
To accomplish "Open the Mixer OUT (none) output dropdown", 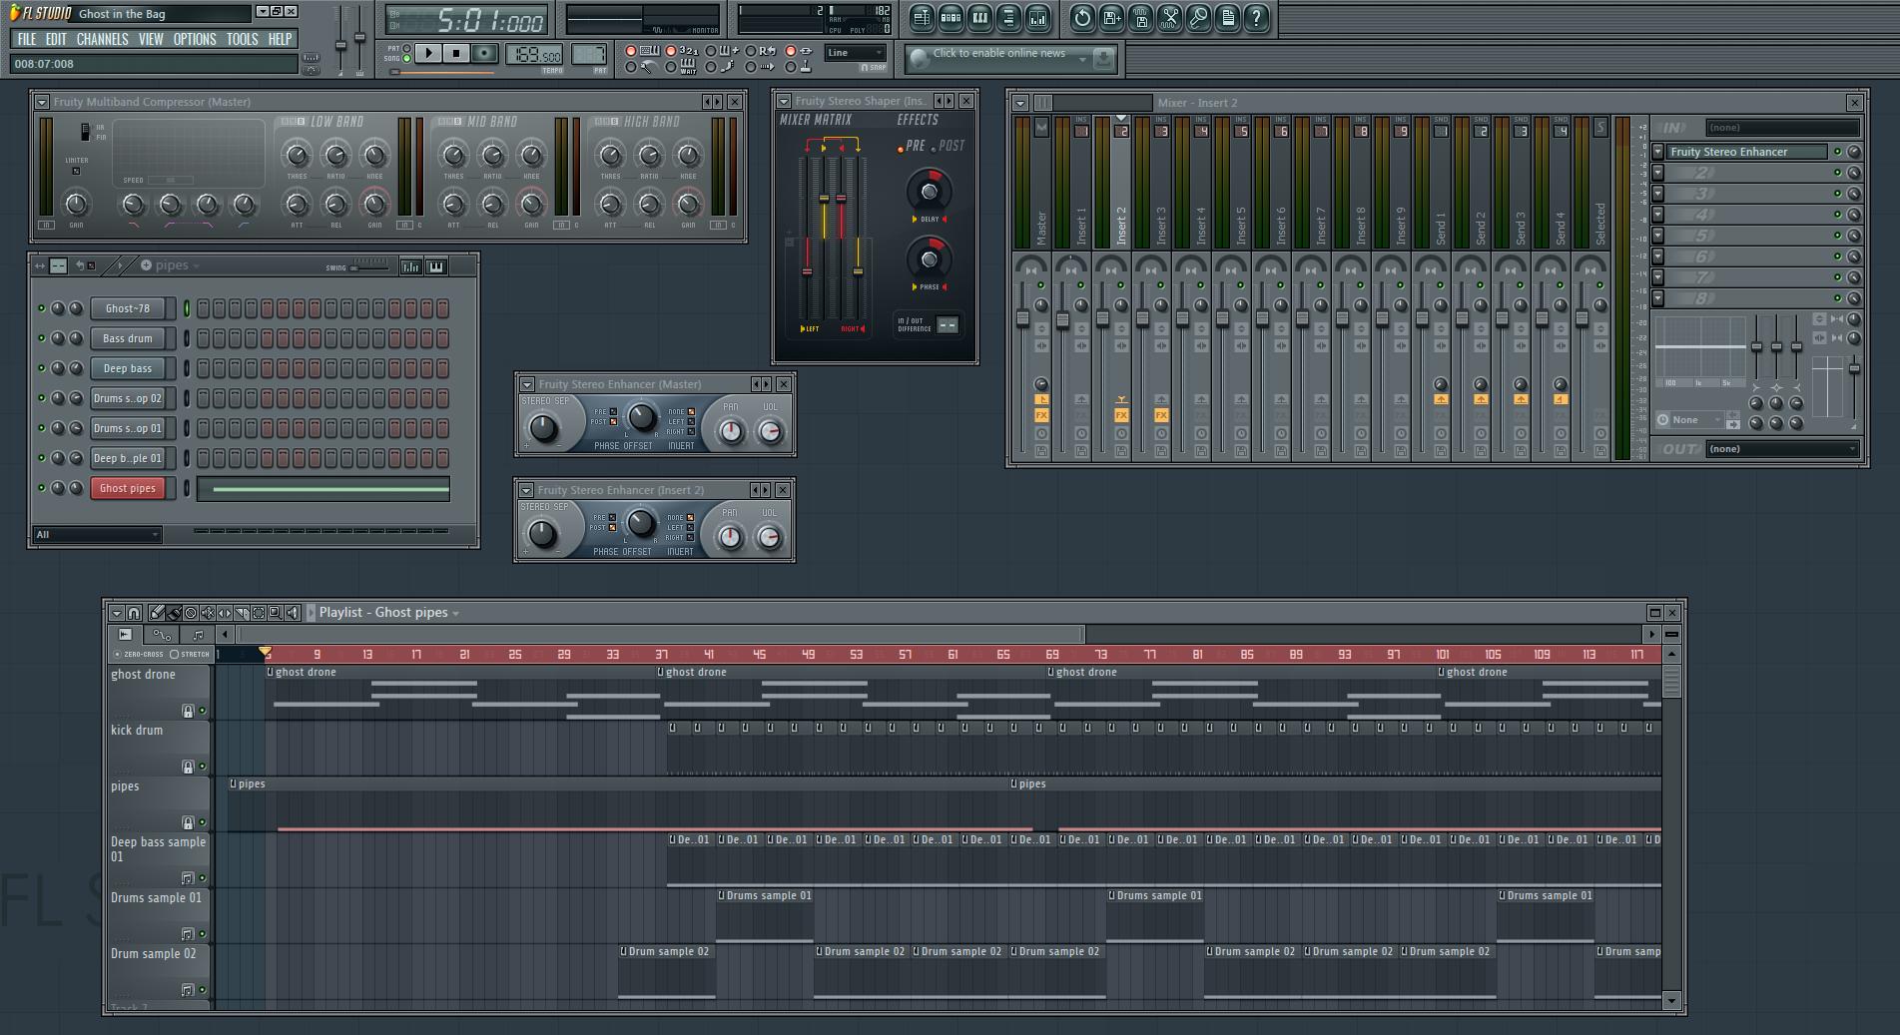I will [1782, 449].
